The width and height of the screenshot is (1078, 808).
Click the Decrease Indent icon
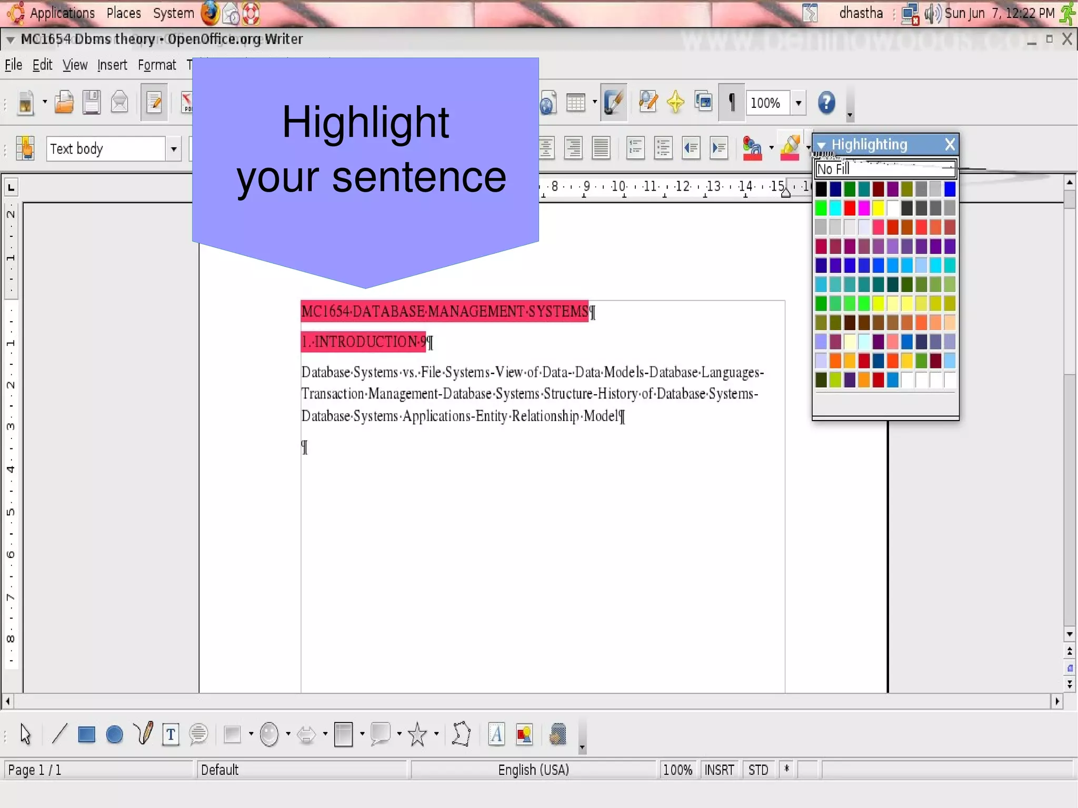point(691,148)
